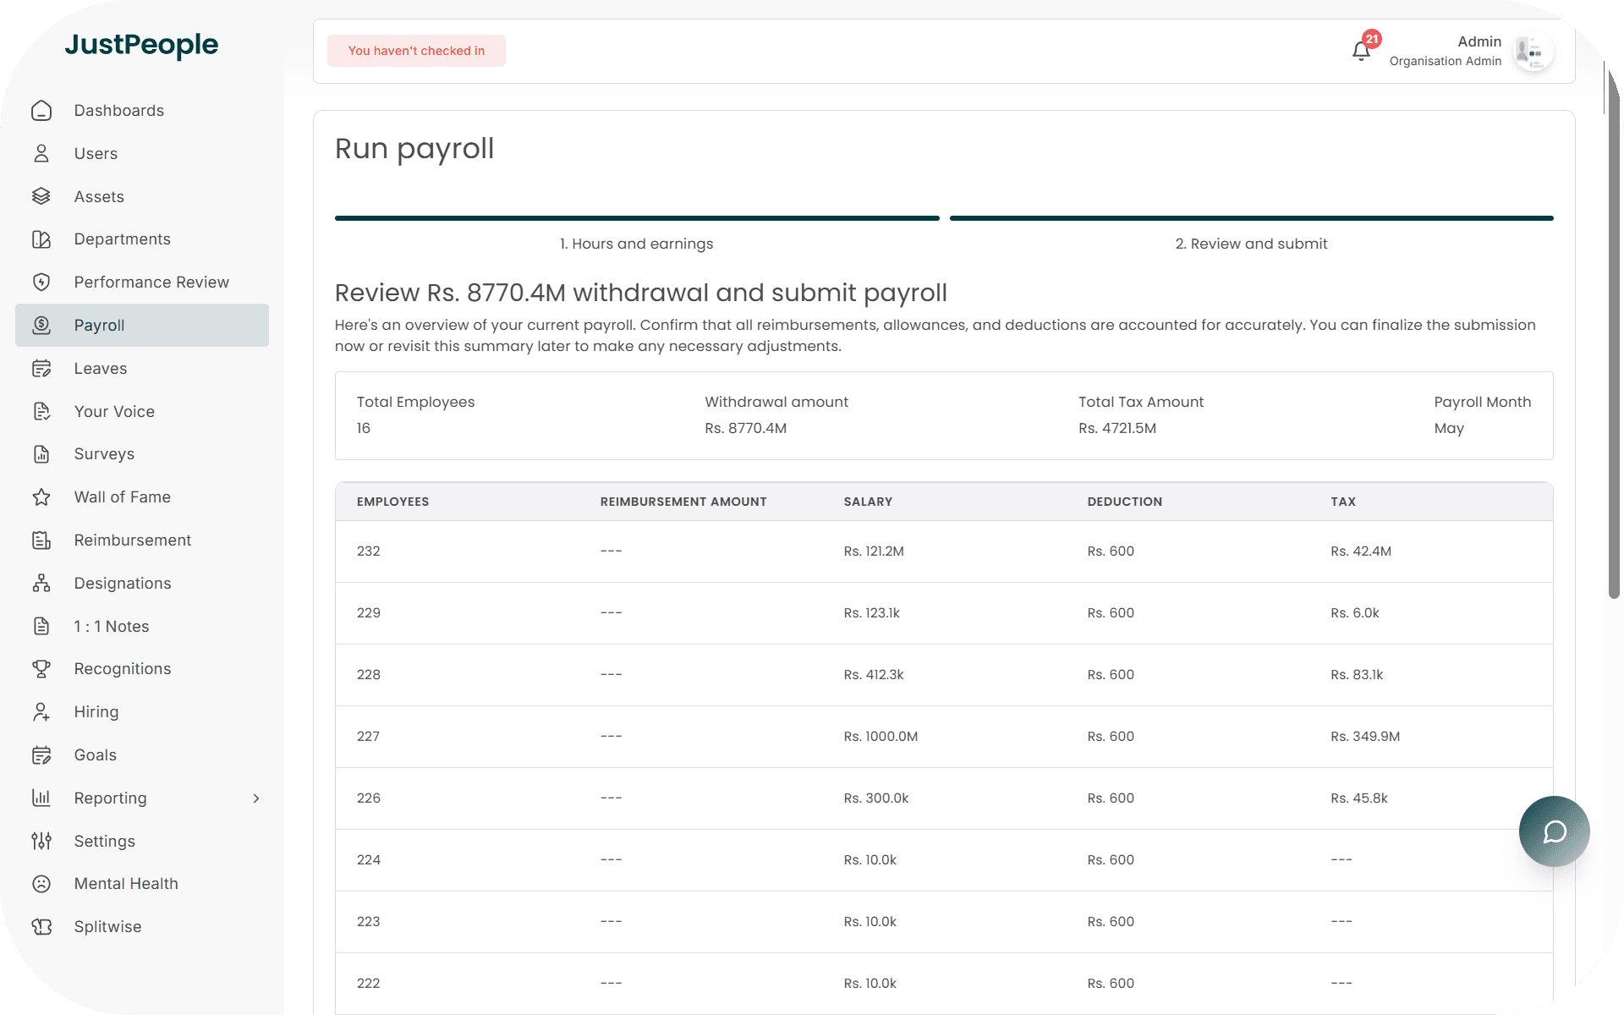This screenshot has width=1624, height=1015.
Task: Click the Wall of Fame star icon
Action: (41, 497)
